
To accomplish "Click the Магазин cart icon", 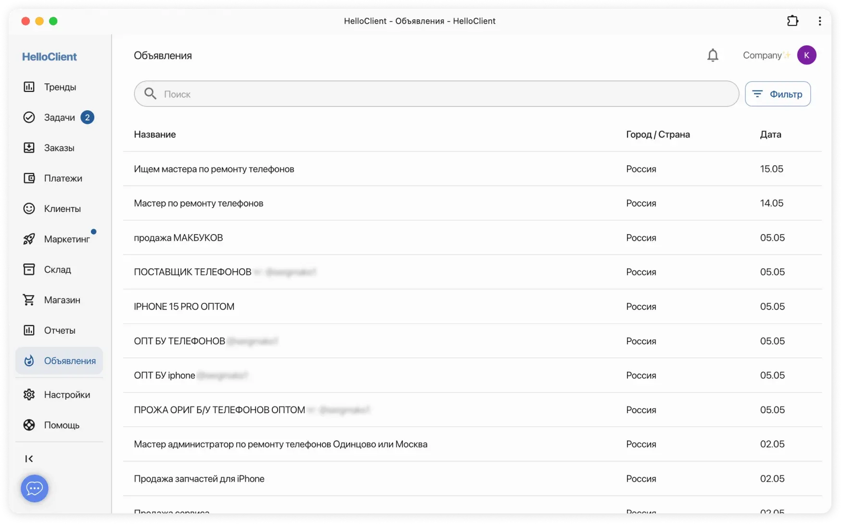I will [29, 300].
